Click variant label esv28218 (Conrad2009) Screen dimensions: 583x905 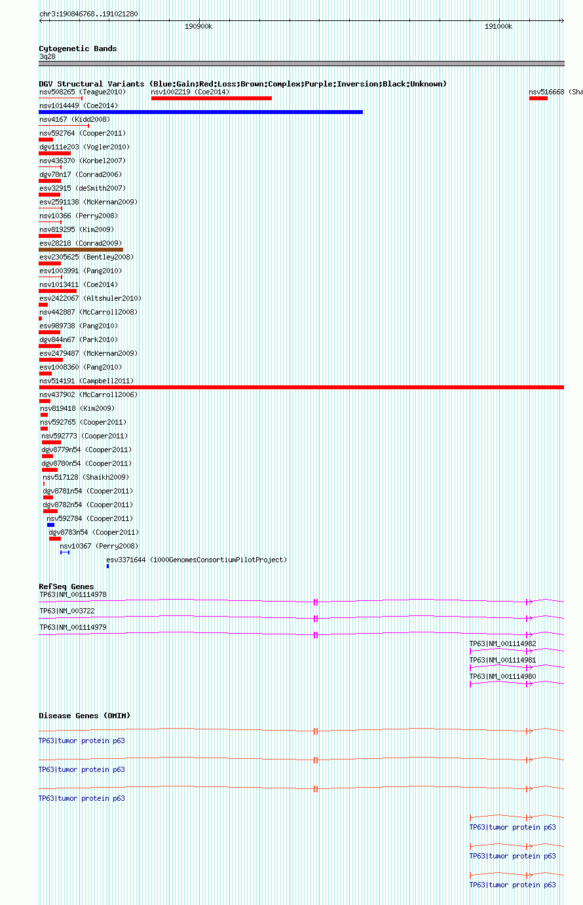pos(81,243)
